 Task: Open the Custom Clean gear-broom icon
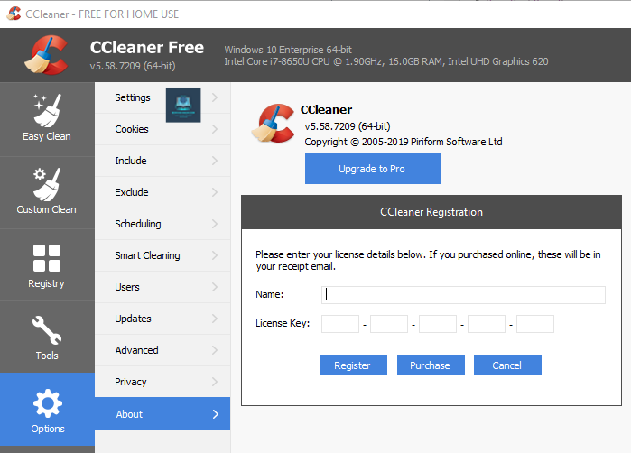click(x=47, y=184)
